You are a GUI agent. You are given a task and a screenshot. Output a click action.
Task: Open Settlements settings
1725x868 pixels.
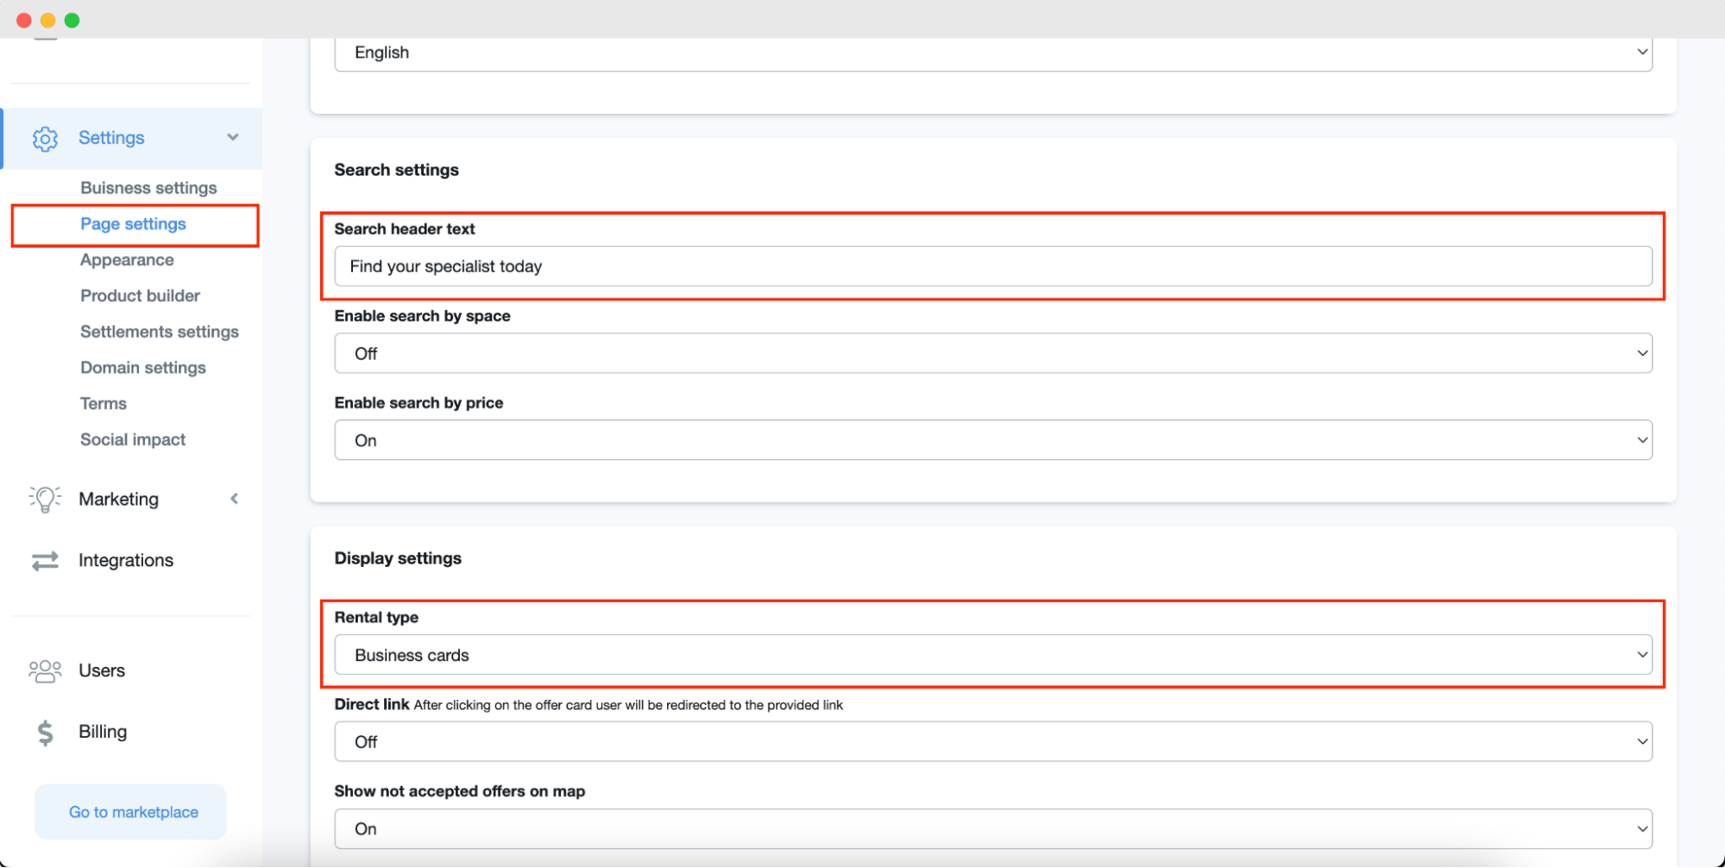[x=160, y=332]
